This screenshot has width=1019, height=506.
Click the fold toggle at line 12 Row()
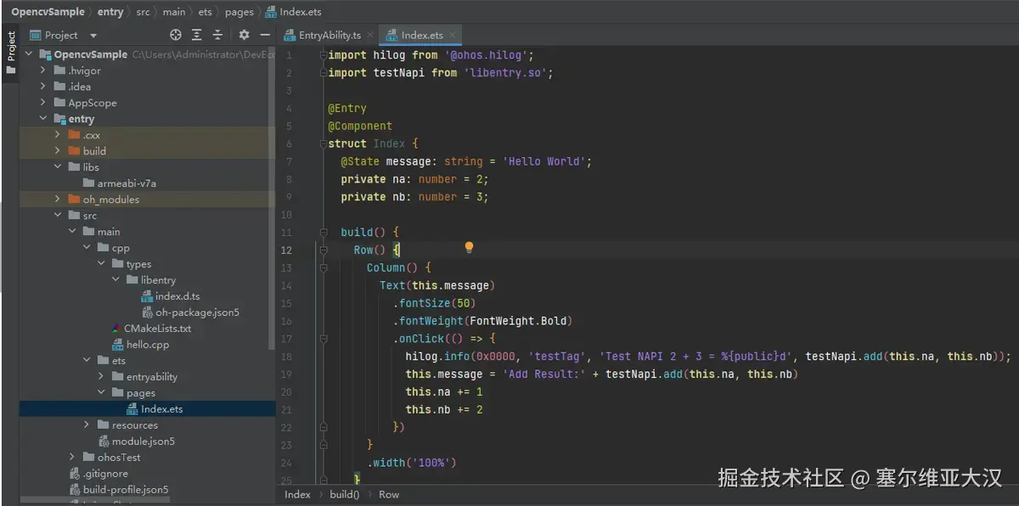click(x=324, y=250)
